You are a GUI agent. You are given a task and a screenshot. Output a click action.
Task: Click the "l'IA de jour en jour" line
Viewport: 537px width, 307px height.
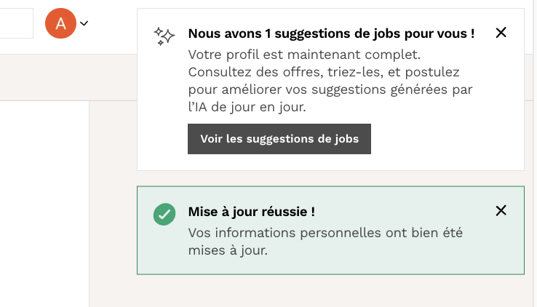pyautogui.click(x=247, y=107)
